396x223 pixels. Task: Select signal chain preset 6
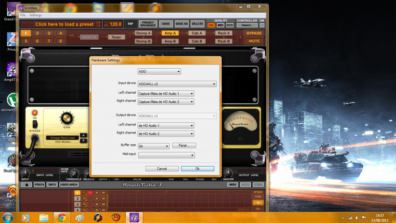click(38, 41)
